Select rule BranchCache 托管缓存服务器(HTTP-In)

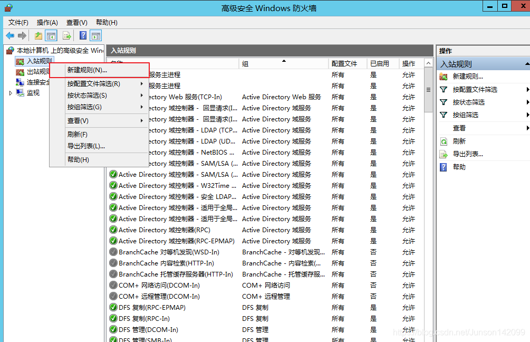tap(176, 274)
